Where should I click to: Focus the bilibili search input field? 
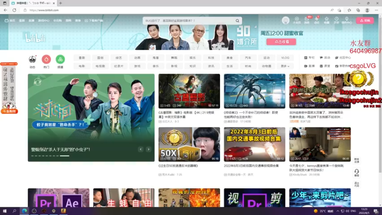pos(189,21)
